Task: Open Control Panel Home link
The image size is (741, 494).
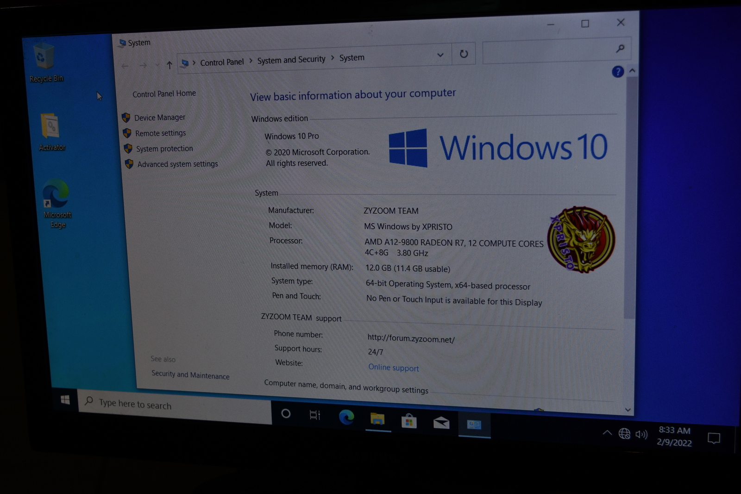Action: coord(164,94)
